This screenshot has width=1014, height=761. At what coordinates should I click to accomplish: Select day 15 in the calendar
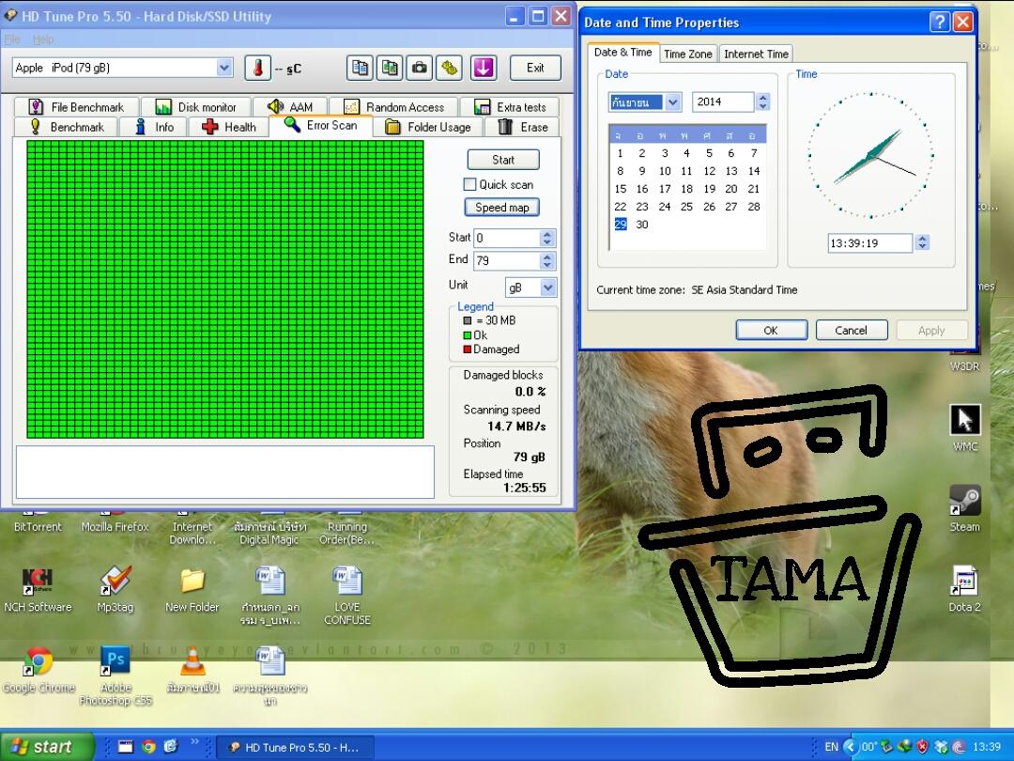pyautogui.click(x=620, y=189)
